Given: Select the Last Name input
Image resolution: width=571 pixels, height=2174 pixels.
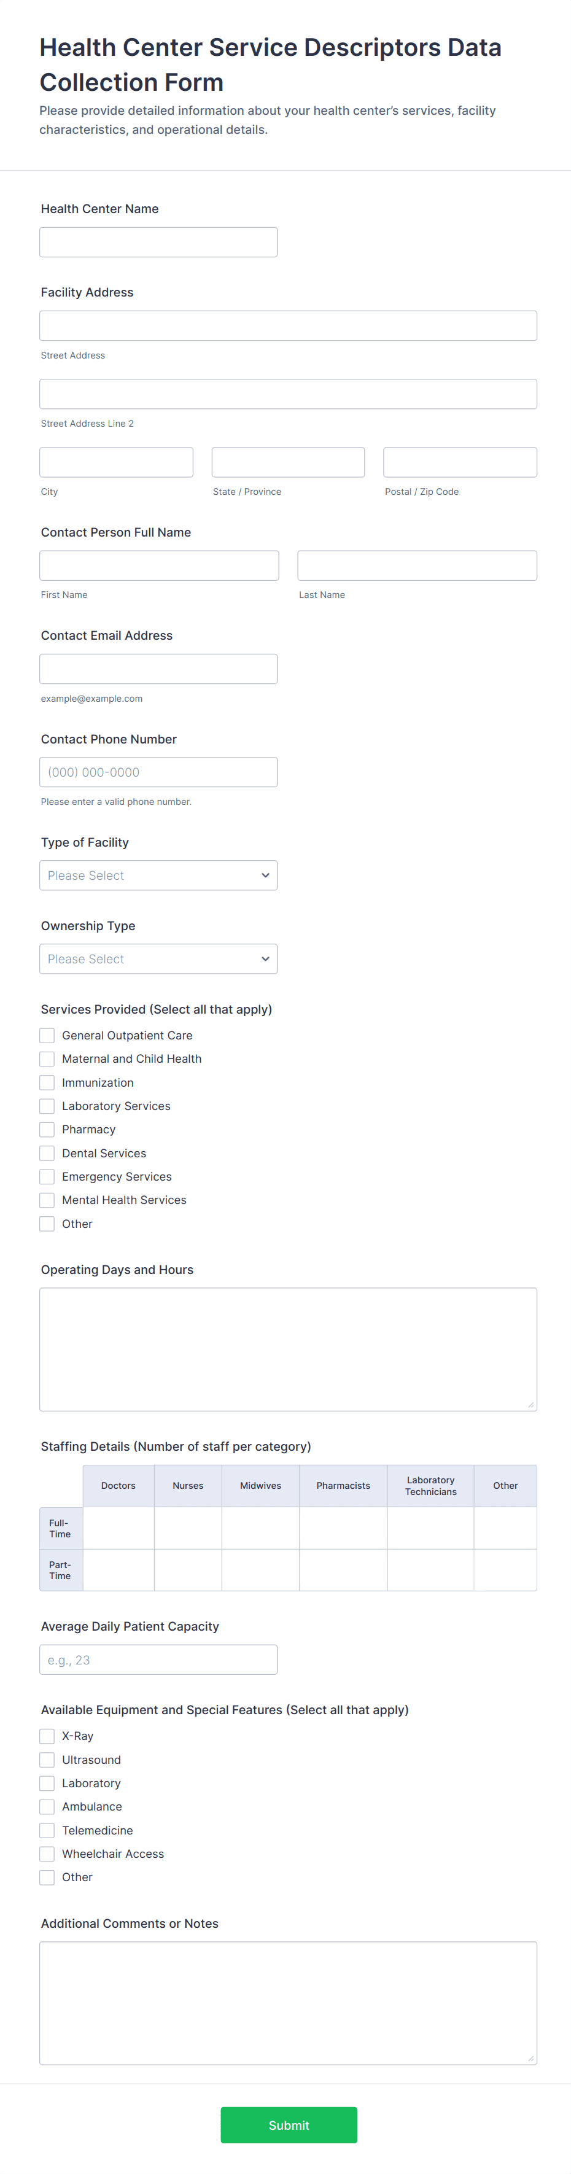Looking at the screenshot, I should (418, 565).
